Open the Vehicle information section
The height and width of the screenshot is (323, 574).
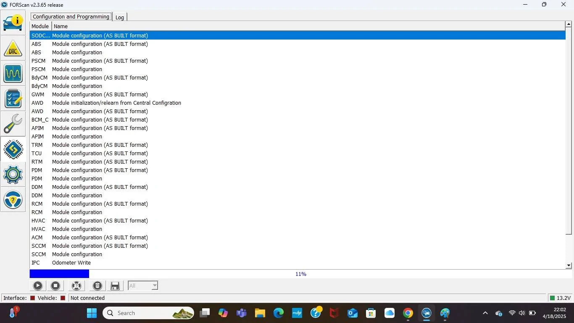point(13,22)
